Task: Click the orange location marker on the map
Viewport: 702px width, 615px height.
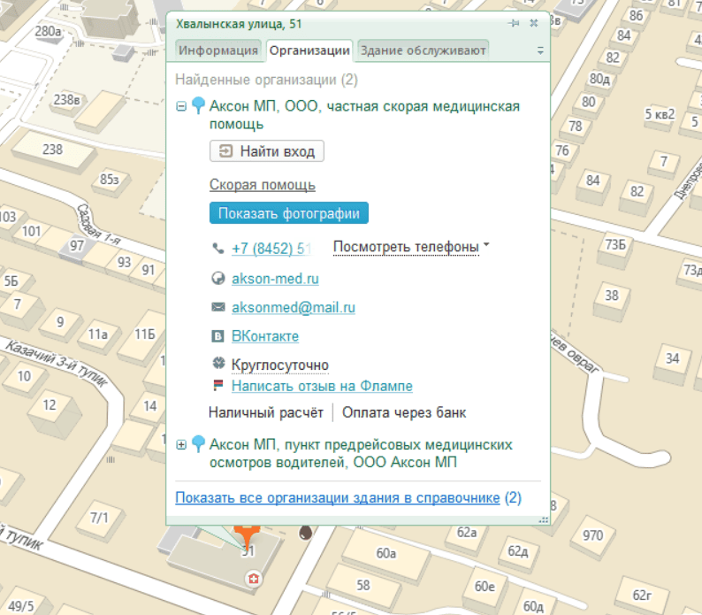Action: tap(247, 535)
